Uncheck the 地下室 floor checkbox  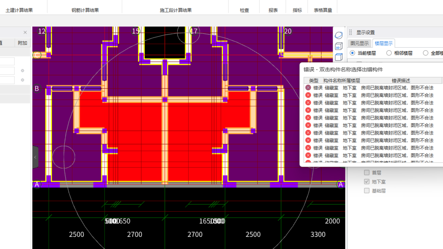(x=367, y=182)
